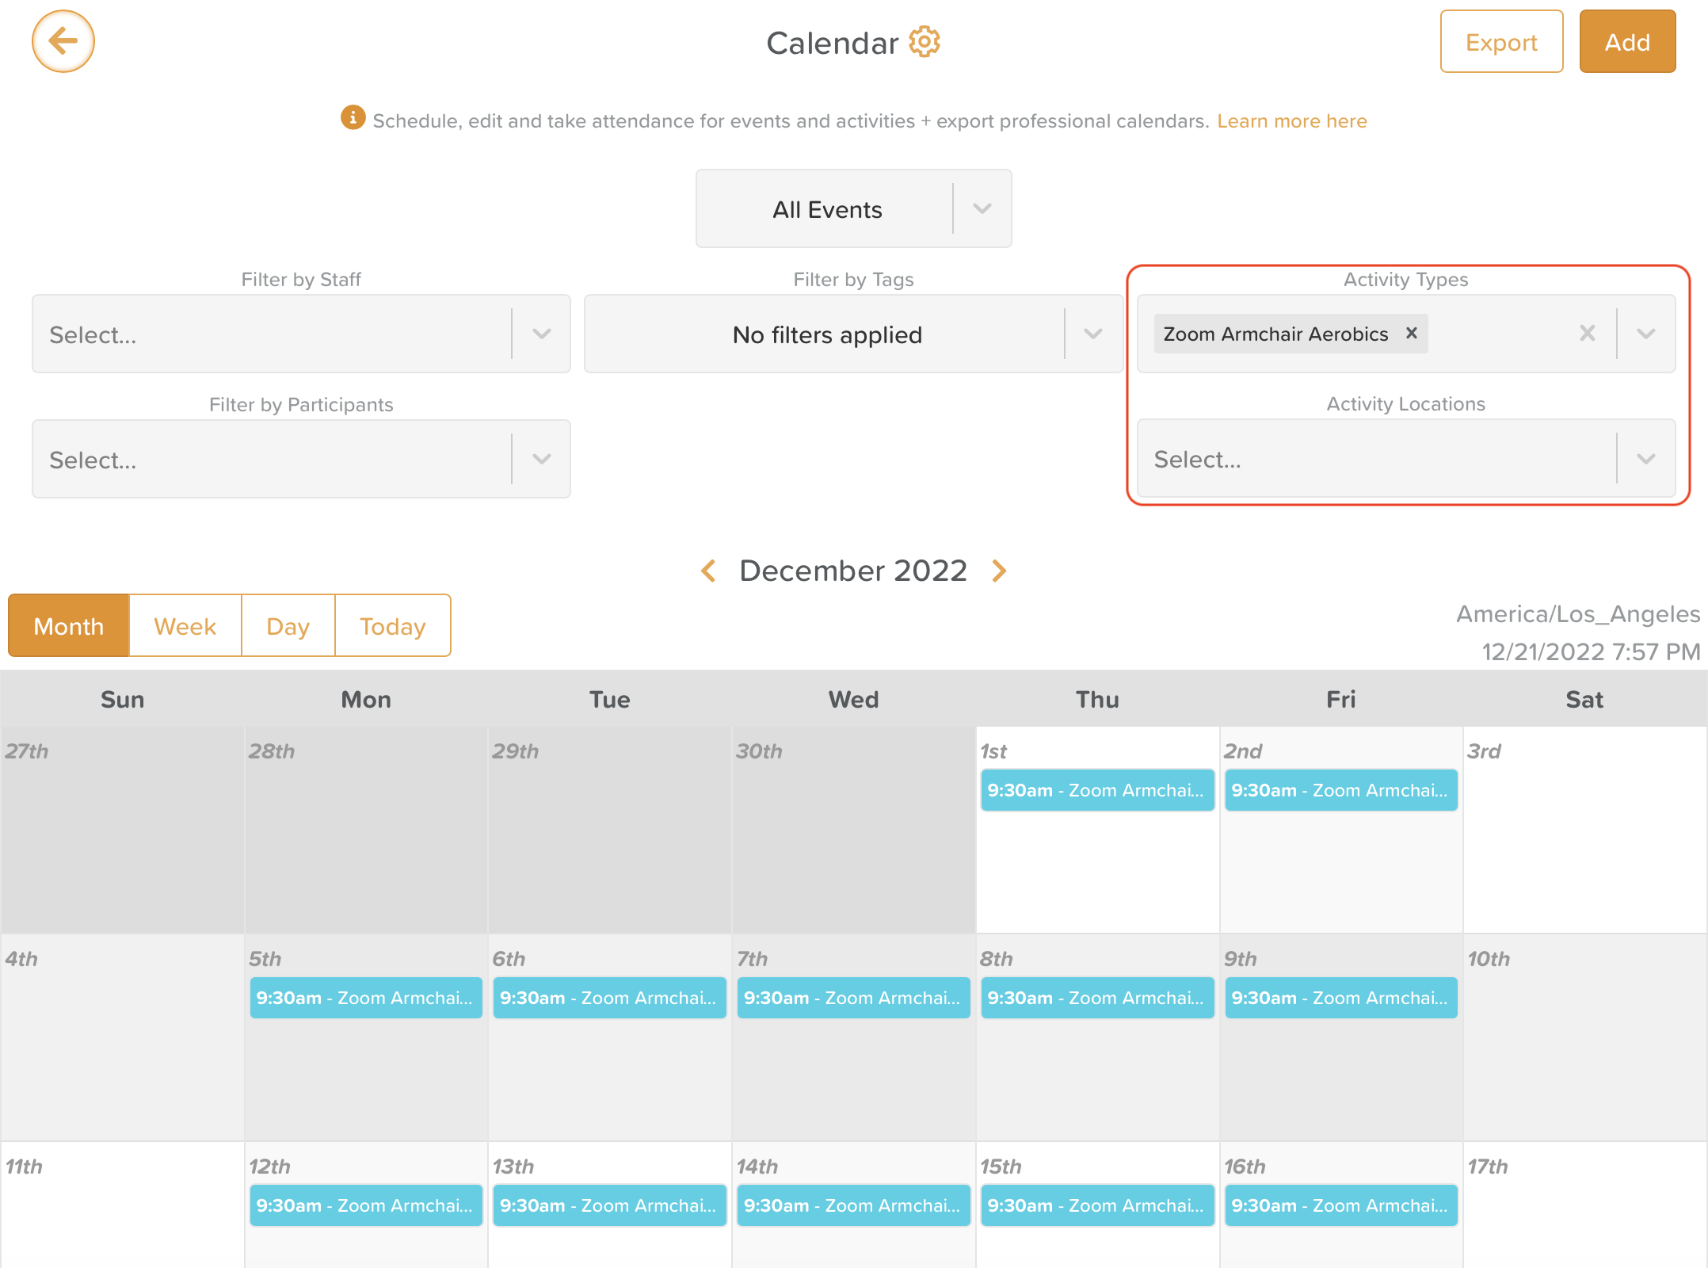Open calendar settings gear icon
The image size is (1708, 1268).
tap(925, 42)
